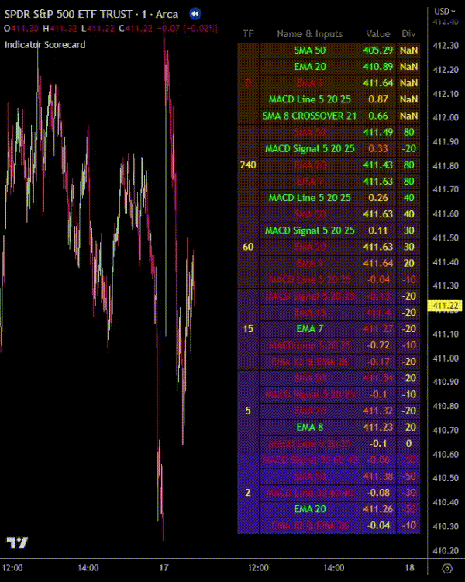This screenshot has height=582, width=465.
Task: Click the value 410.89
Action: 378,67
